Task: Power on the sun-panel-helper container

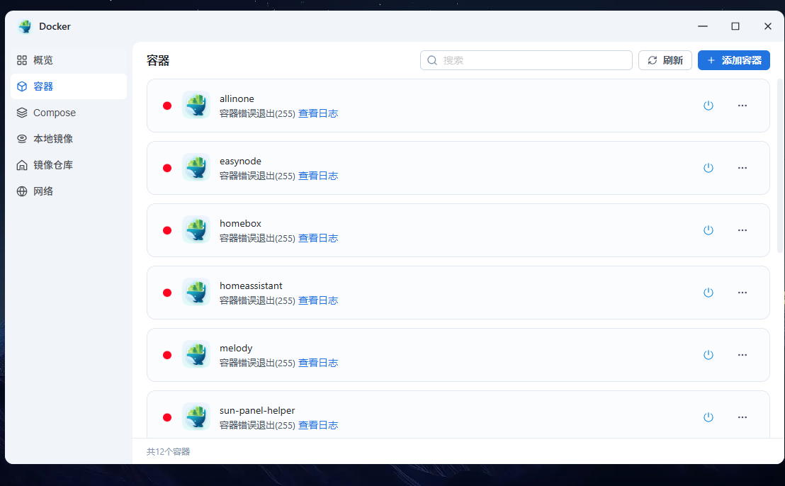Action: click(708, 417)
